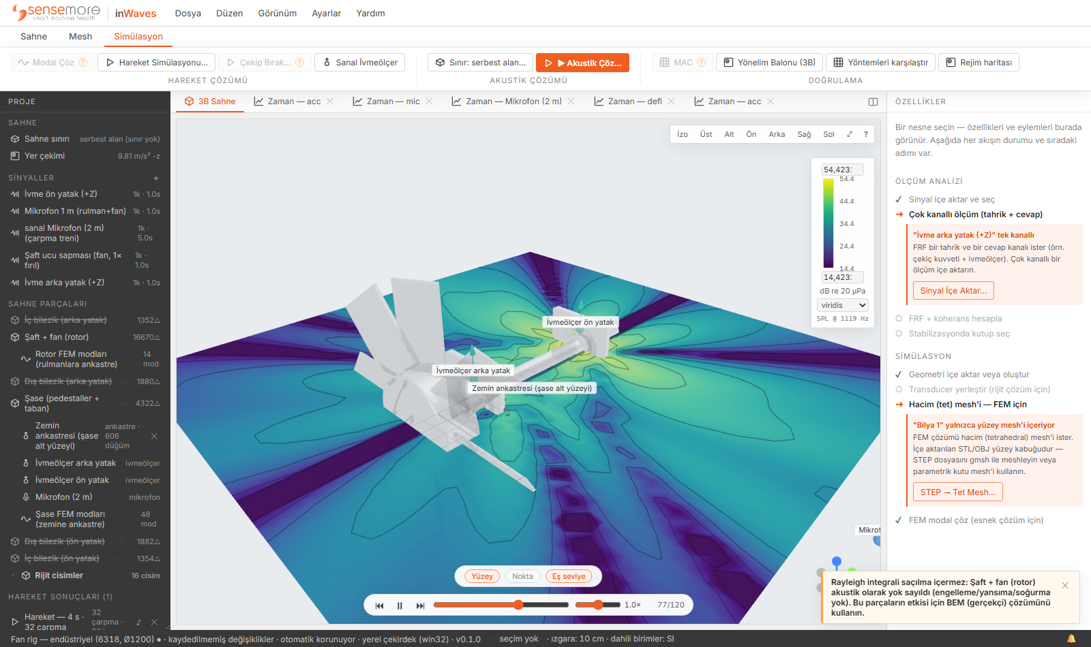Screen dimensions: 1091x647
Task: Open Sınır: serbest alan boundary selector
Action: point(480,63)
